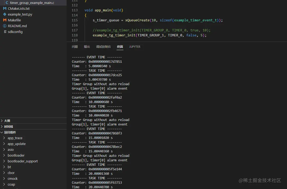Viewport: 287px width, 189px height.
Task: Select the bootloader_support tree label
Action: [x=23, y=161]
